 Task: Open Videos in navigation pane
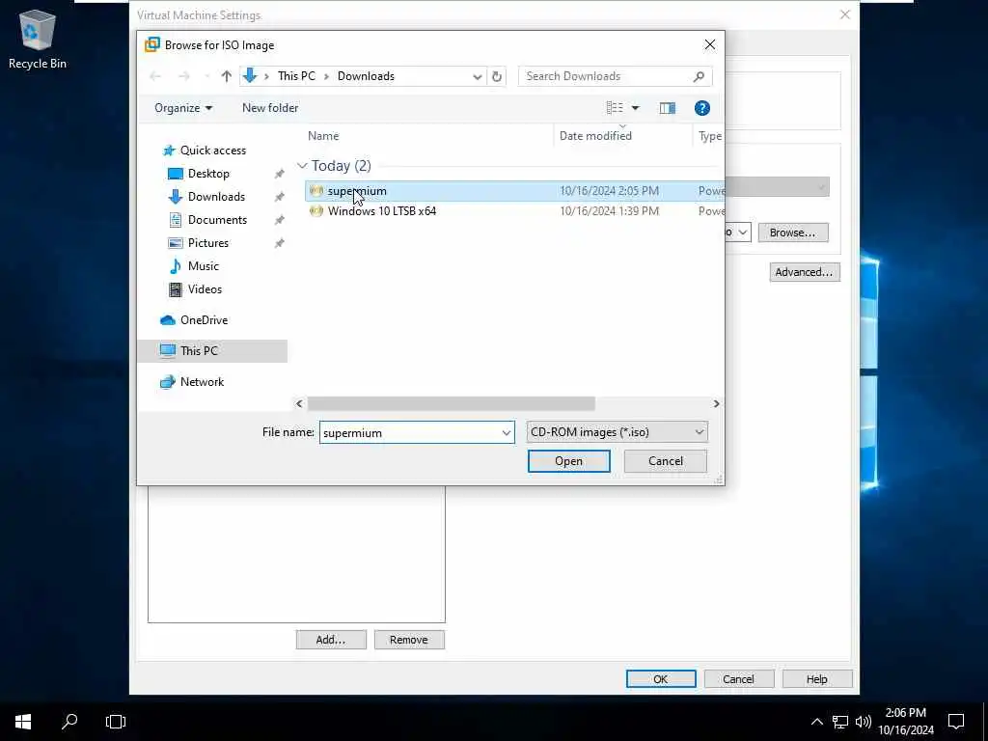tap(205, 289)
